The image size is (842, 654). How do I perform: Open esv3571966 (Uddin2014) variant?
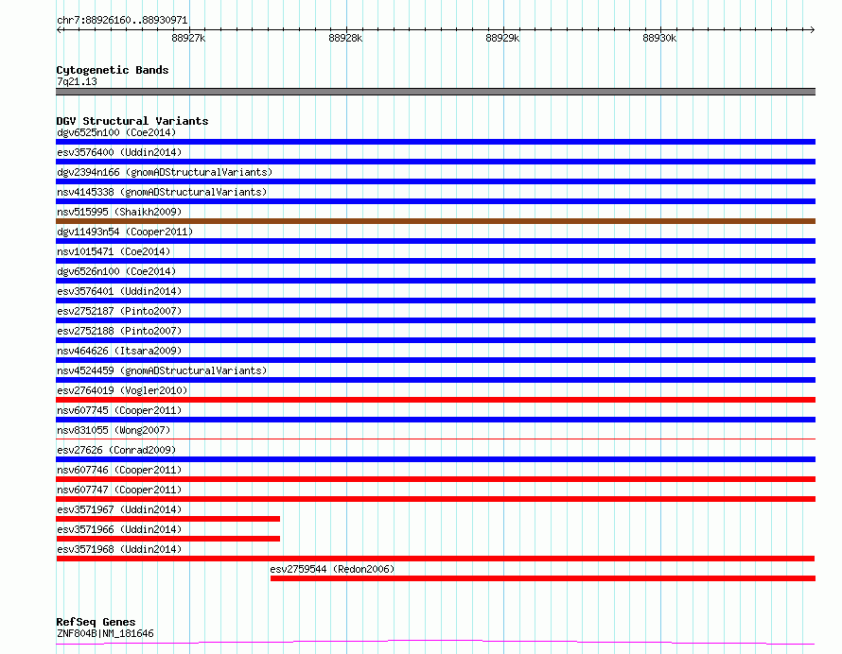click(119, 529)
